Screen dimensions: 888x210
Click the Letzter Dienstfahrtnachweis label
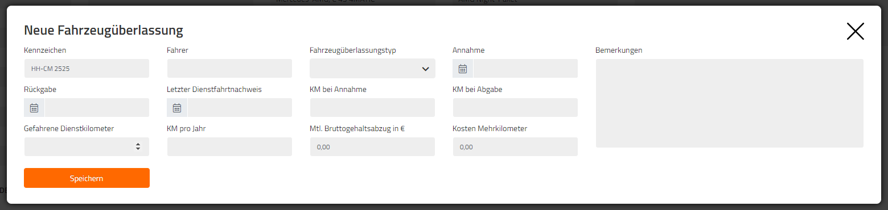click(215, 89)
